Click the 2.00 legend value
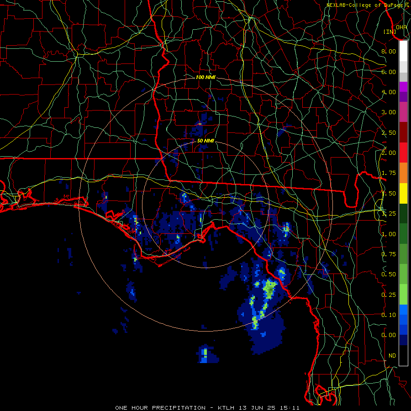The width and height of the screenshot is (411, 411). 389,153
